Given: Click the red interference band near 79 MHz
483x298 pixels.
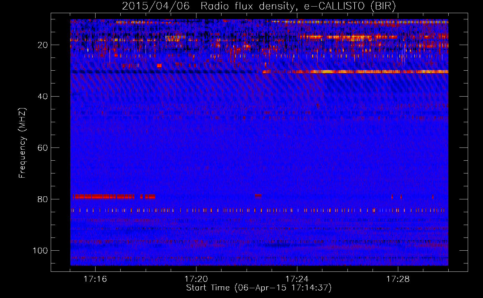Looking at the screenshot, I should click(114, 196).
